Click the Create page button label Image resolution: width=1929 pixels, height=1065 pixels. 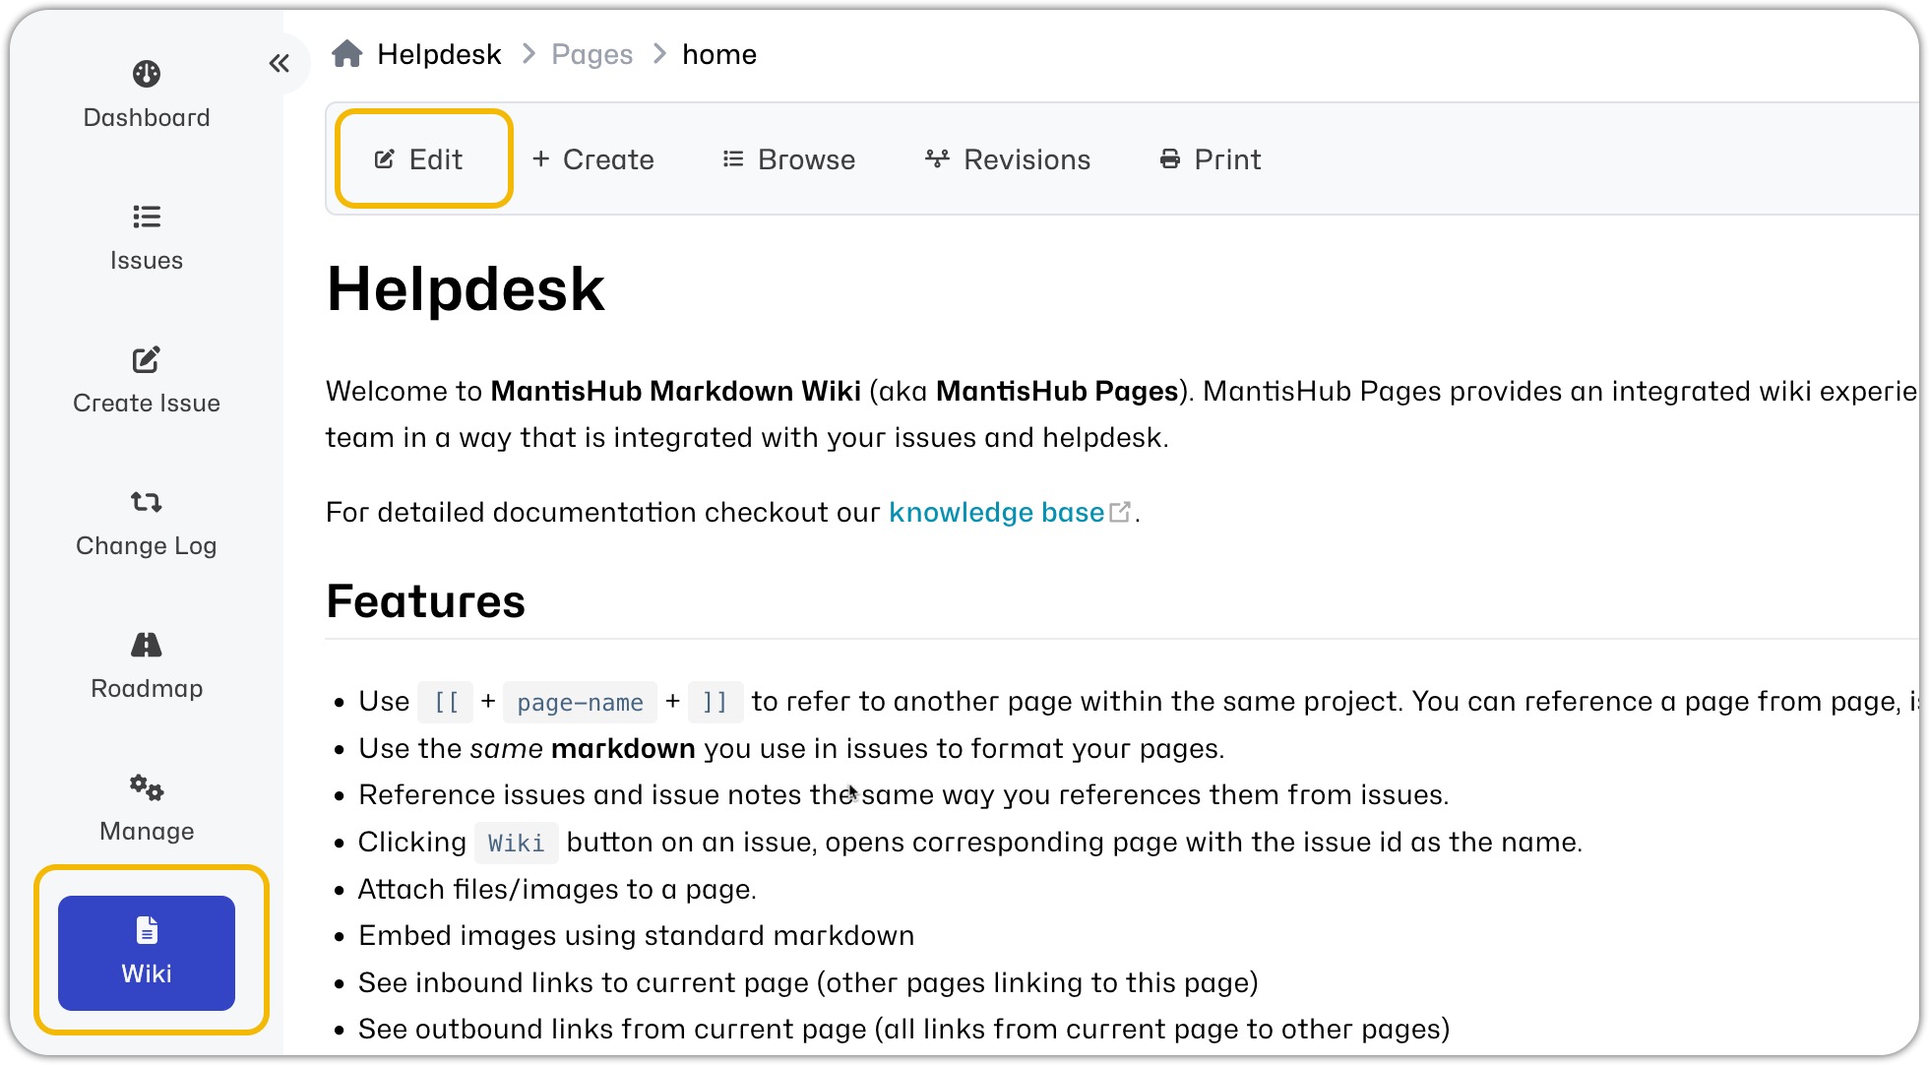tap(608, 159)
